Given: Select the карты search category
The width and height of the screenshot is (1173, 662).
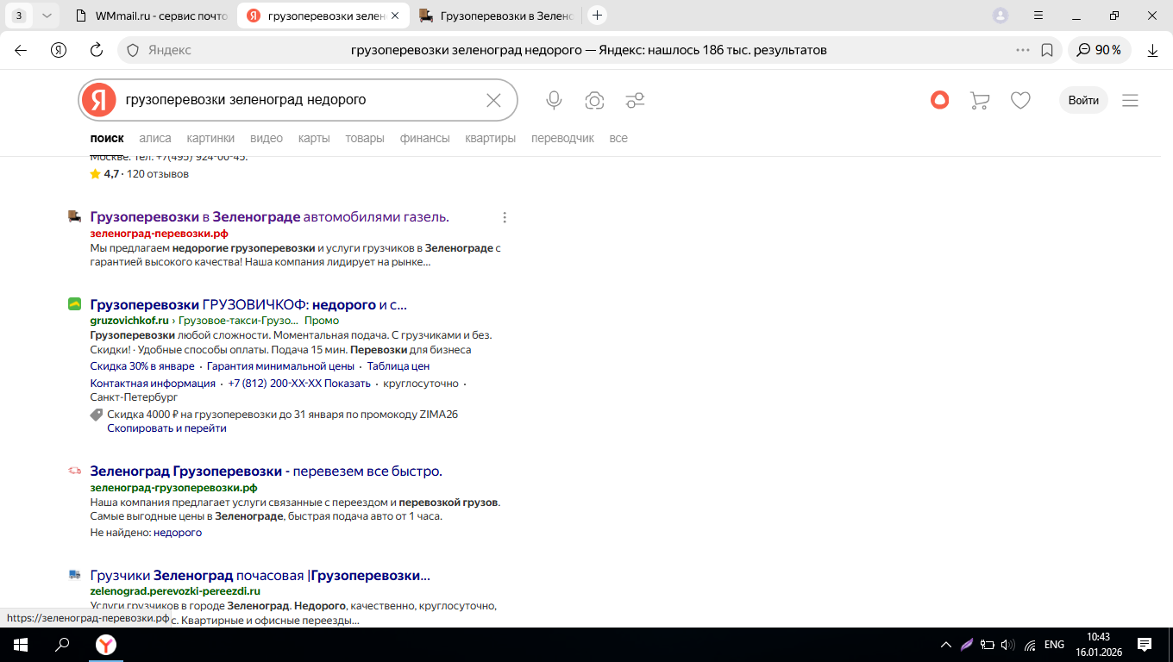Looking at the screenshot, I should (314, 138).
